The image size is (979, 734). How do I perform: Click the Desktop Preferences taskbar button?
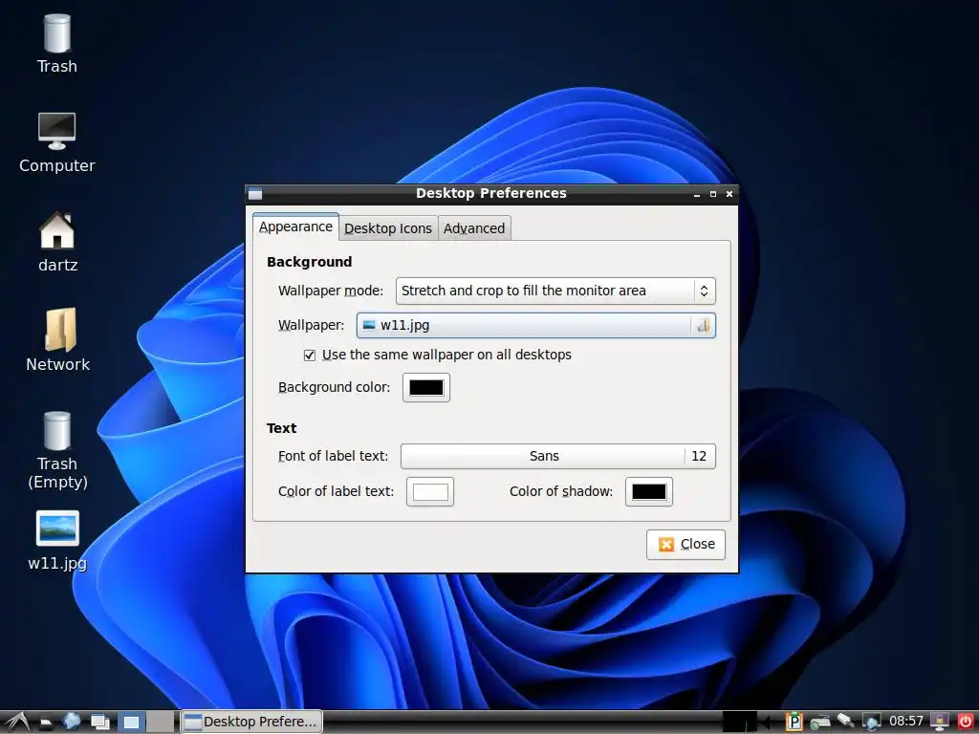251,722
